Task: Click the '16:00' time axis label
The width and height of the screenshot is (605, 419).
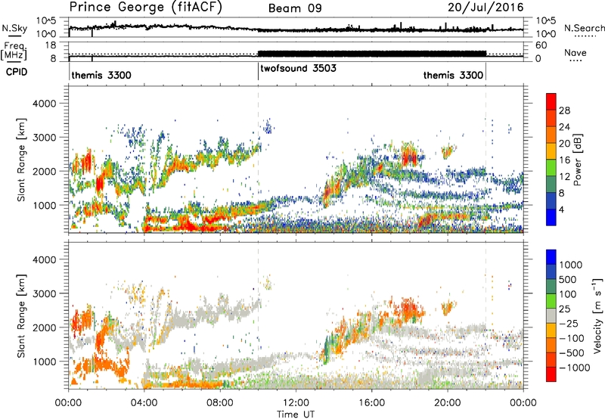Action: click(x=371, y=403)
